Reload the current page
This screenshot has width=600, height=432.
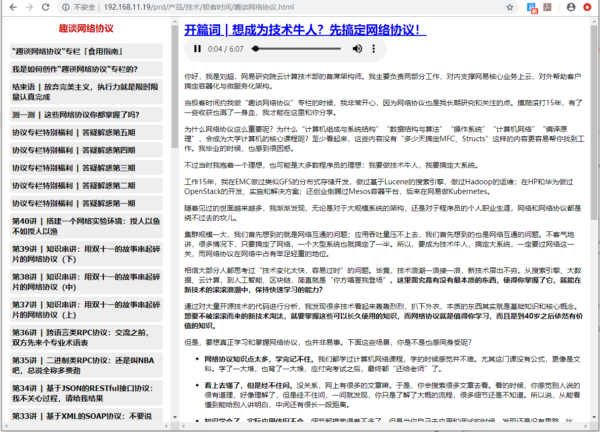point(46,7)
